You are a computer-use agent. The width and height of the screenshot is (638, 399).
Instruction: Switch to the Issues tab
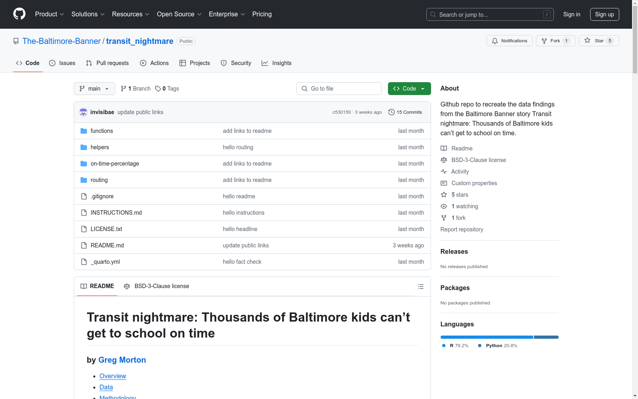[x=62, y=63]
